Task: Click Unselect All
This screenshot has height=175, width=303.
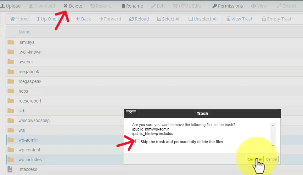Action: coord(203,19)
